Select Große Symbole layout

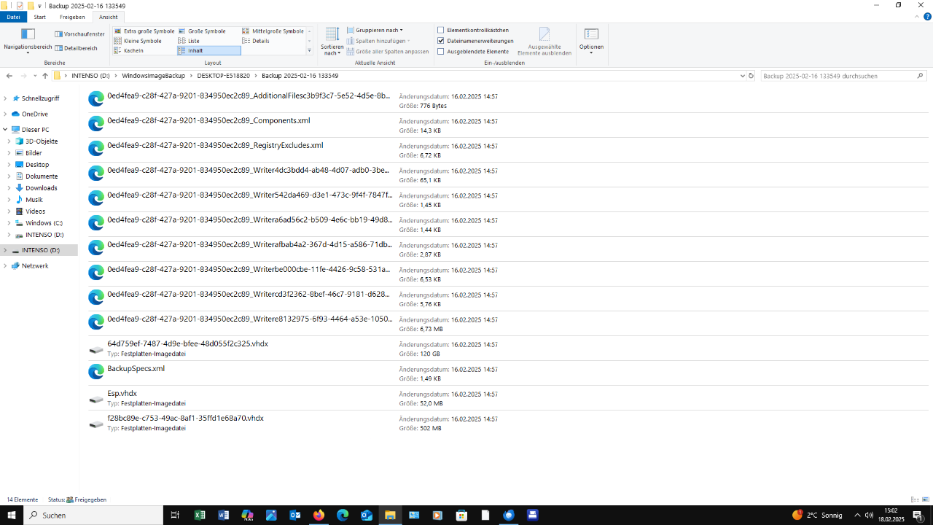pyautogui.click(x=202, y=31)
